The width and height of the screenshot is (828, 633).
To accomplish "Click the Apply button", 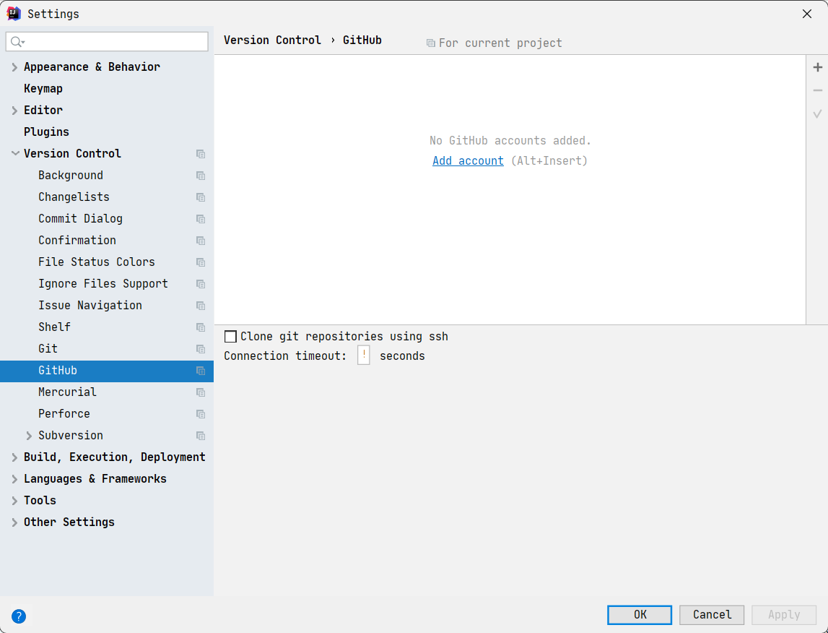I will [x=784, y=614].
